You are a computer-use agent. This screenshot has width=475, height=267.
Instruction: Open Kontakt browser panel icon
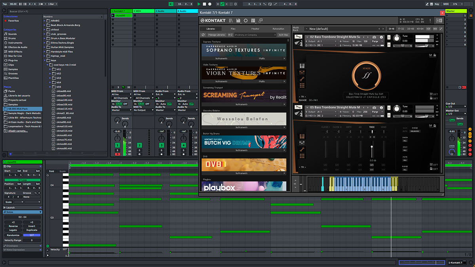point(231,20)
